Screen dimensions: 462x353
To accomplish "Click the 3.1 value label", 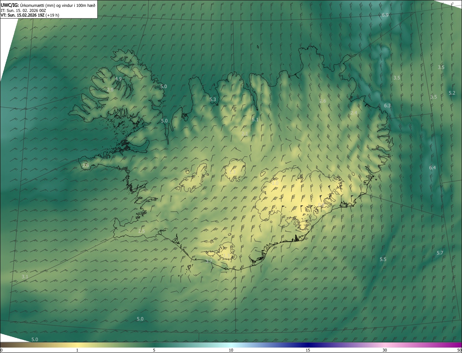I will pyautogui.click(x=25, y=277).
